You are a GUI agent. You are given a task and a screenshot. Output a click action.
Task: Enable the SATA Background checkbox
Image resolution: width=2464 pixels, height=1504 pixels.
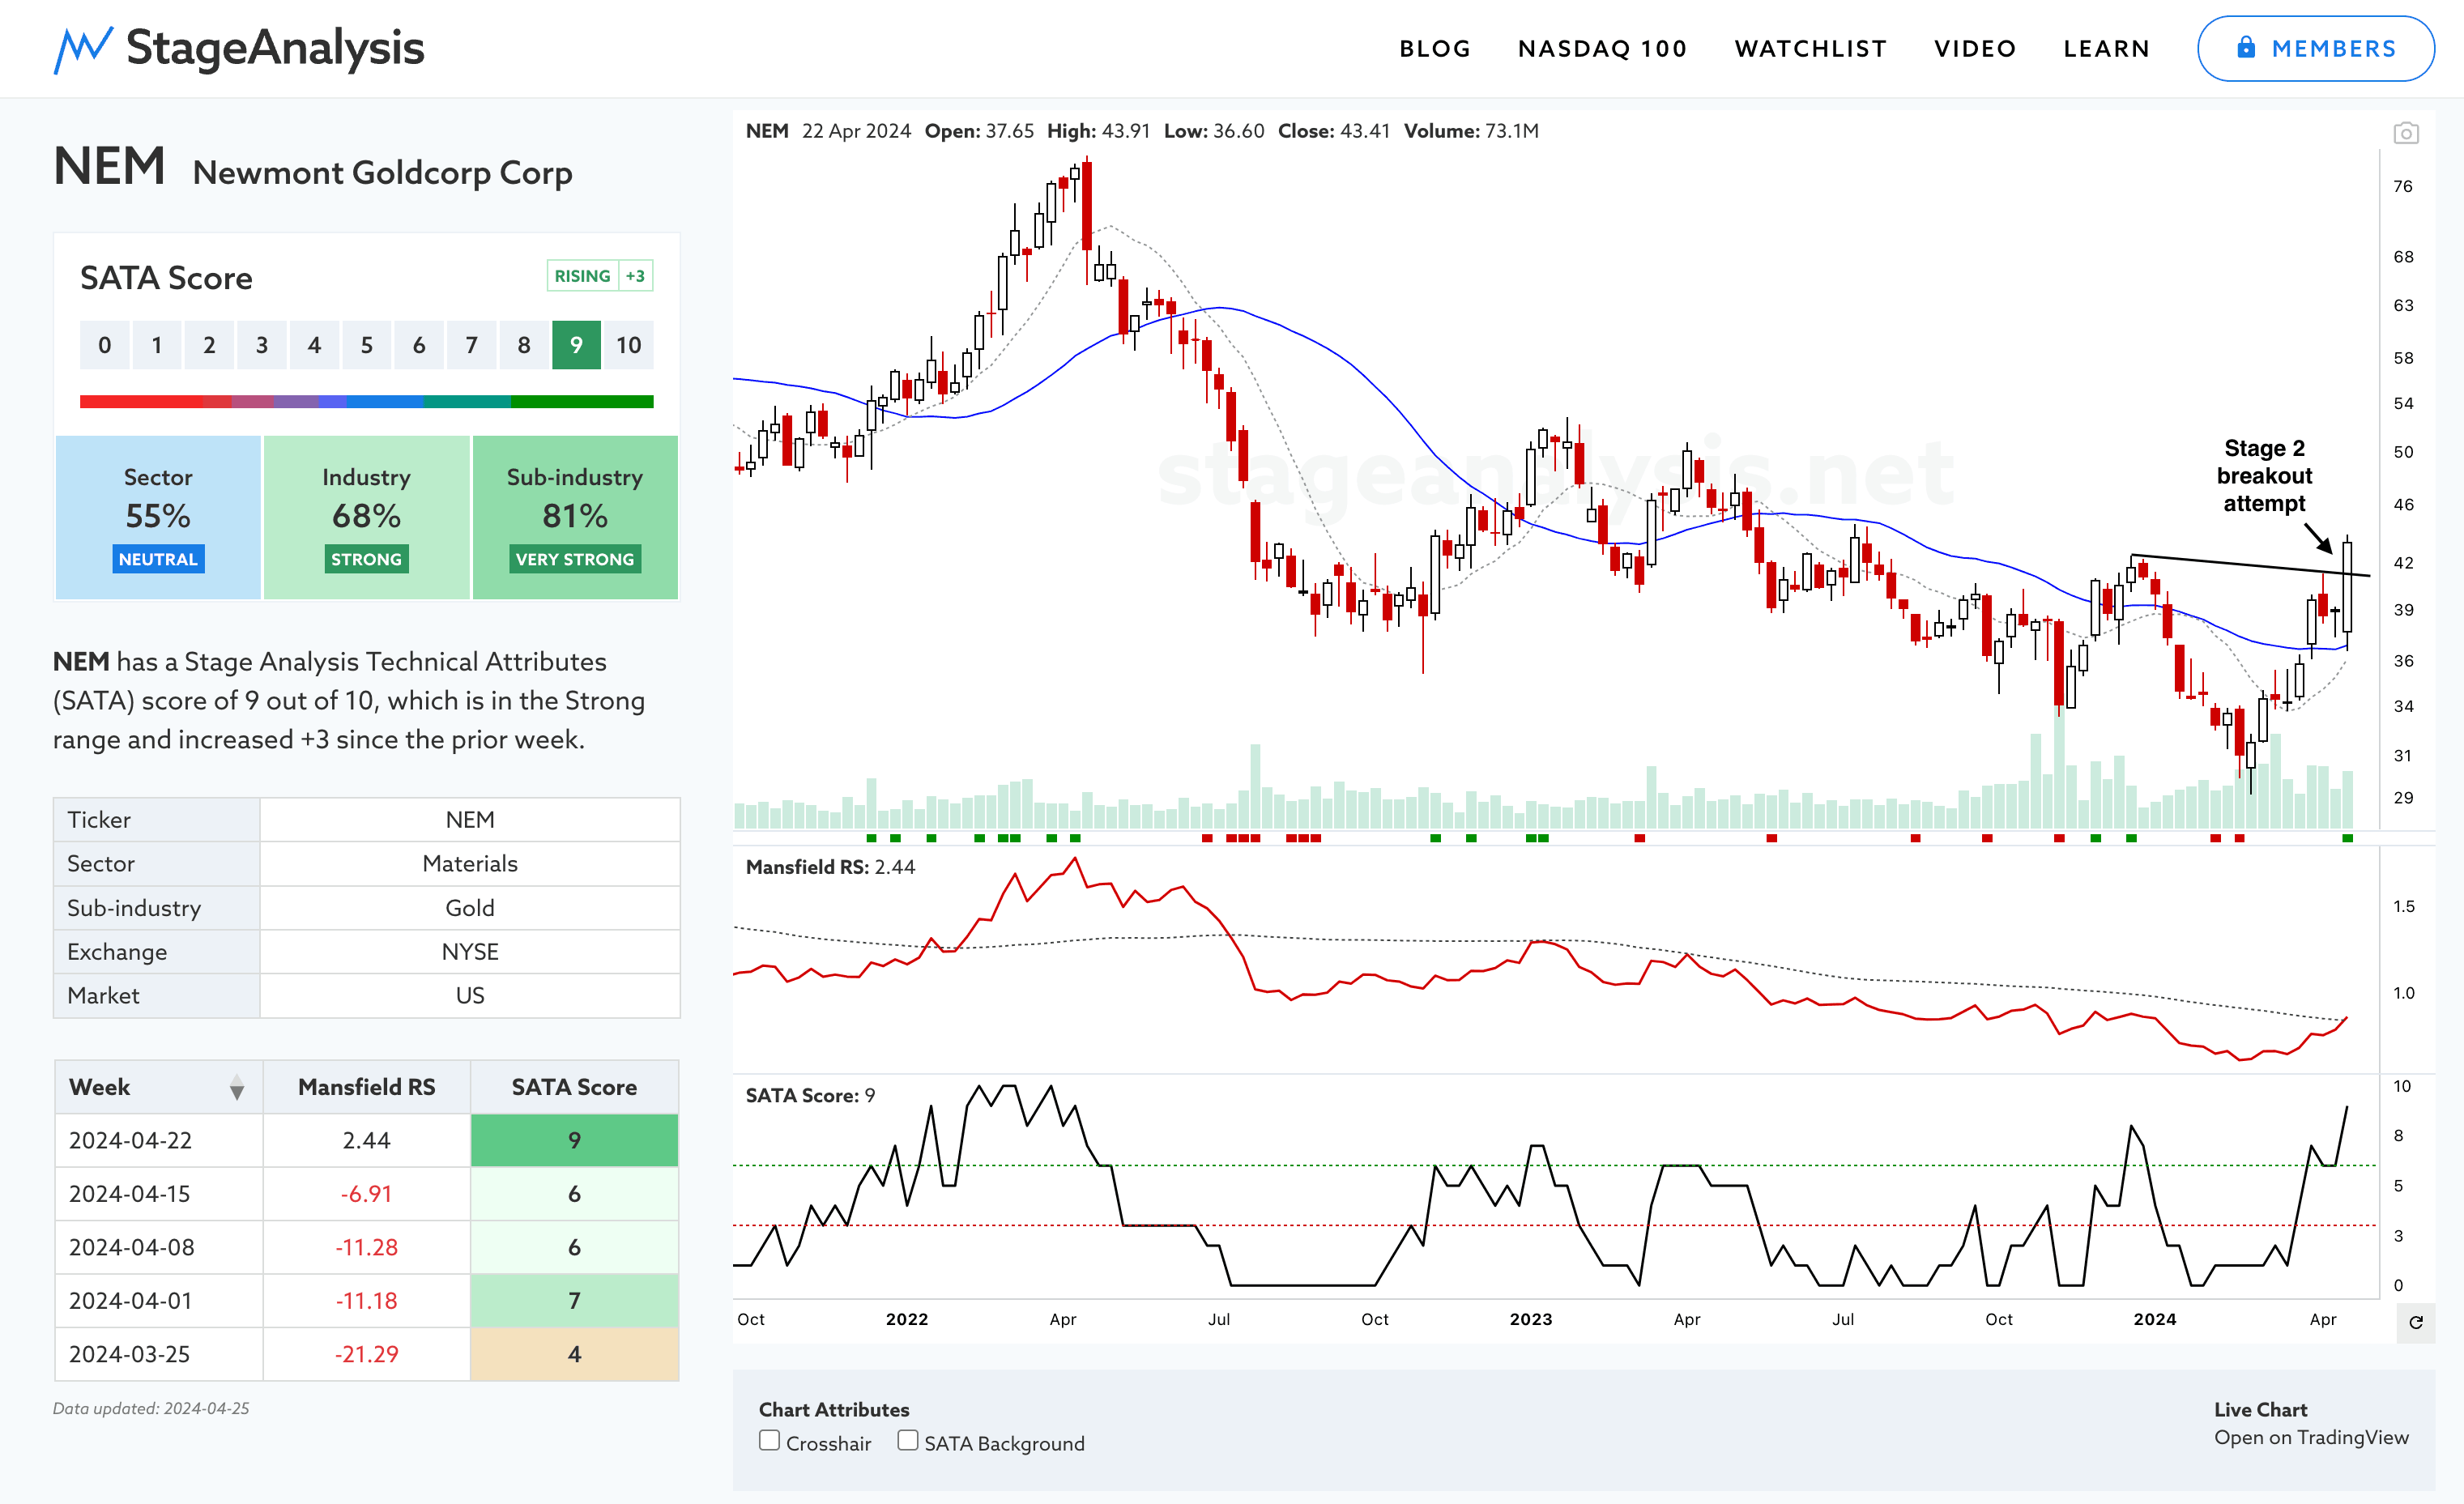tap(907, 1440)
